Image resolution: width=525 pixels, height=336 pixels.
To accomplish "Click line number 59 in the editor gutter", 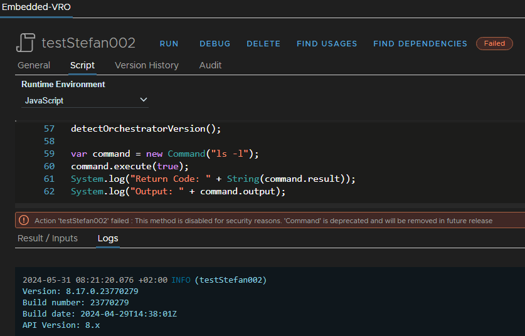I will coord(50,154).
